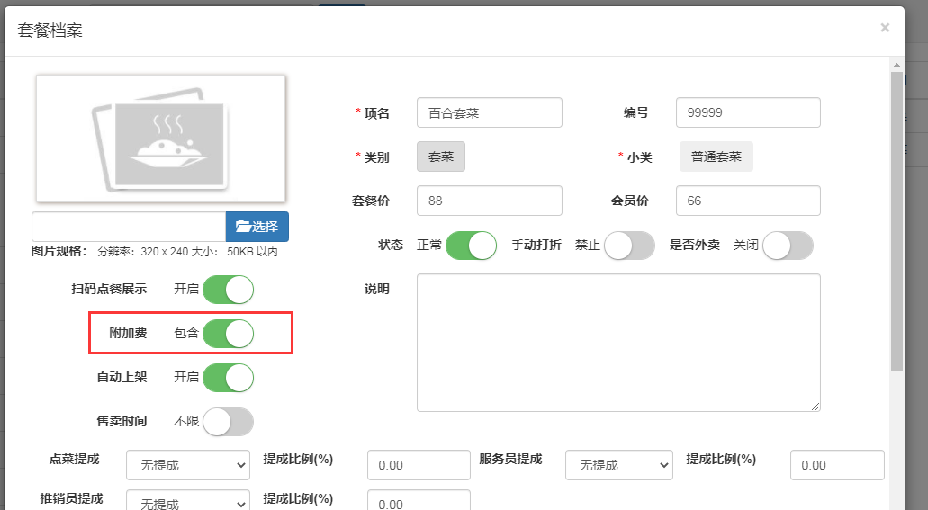Click the dialog's vertical scrollbar
928x510 pixels.
click(896, 220)
